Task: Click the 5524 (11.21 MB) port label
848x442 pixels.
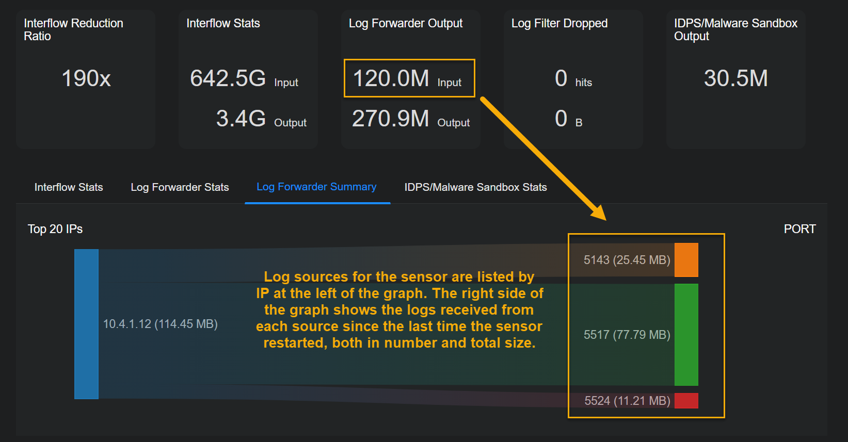Action: 627,401
